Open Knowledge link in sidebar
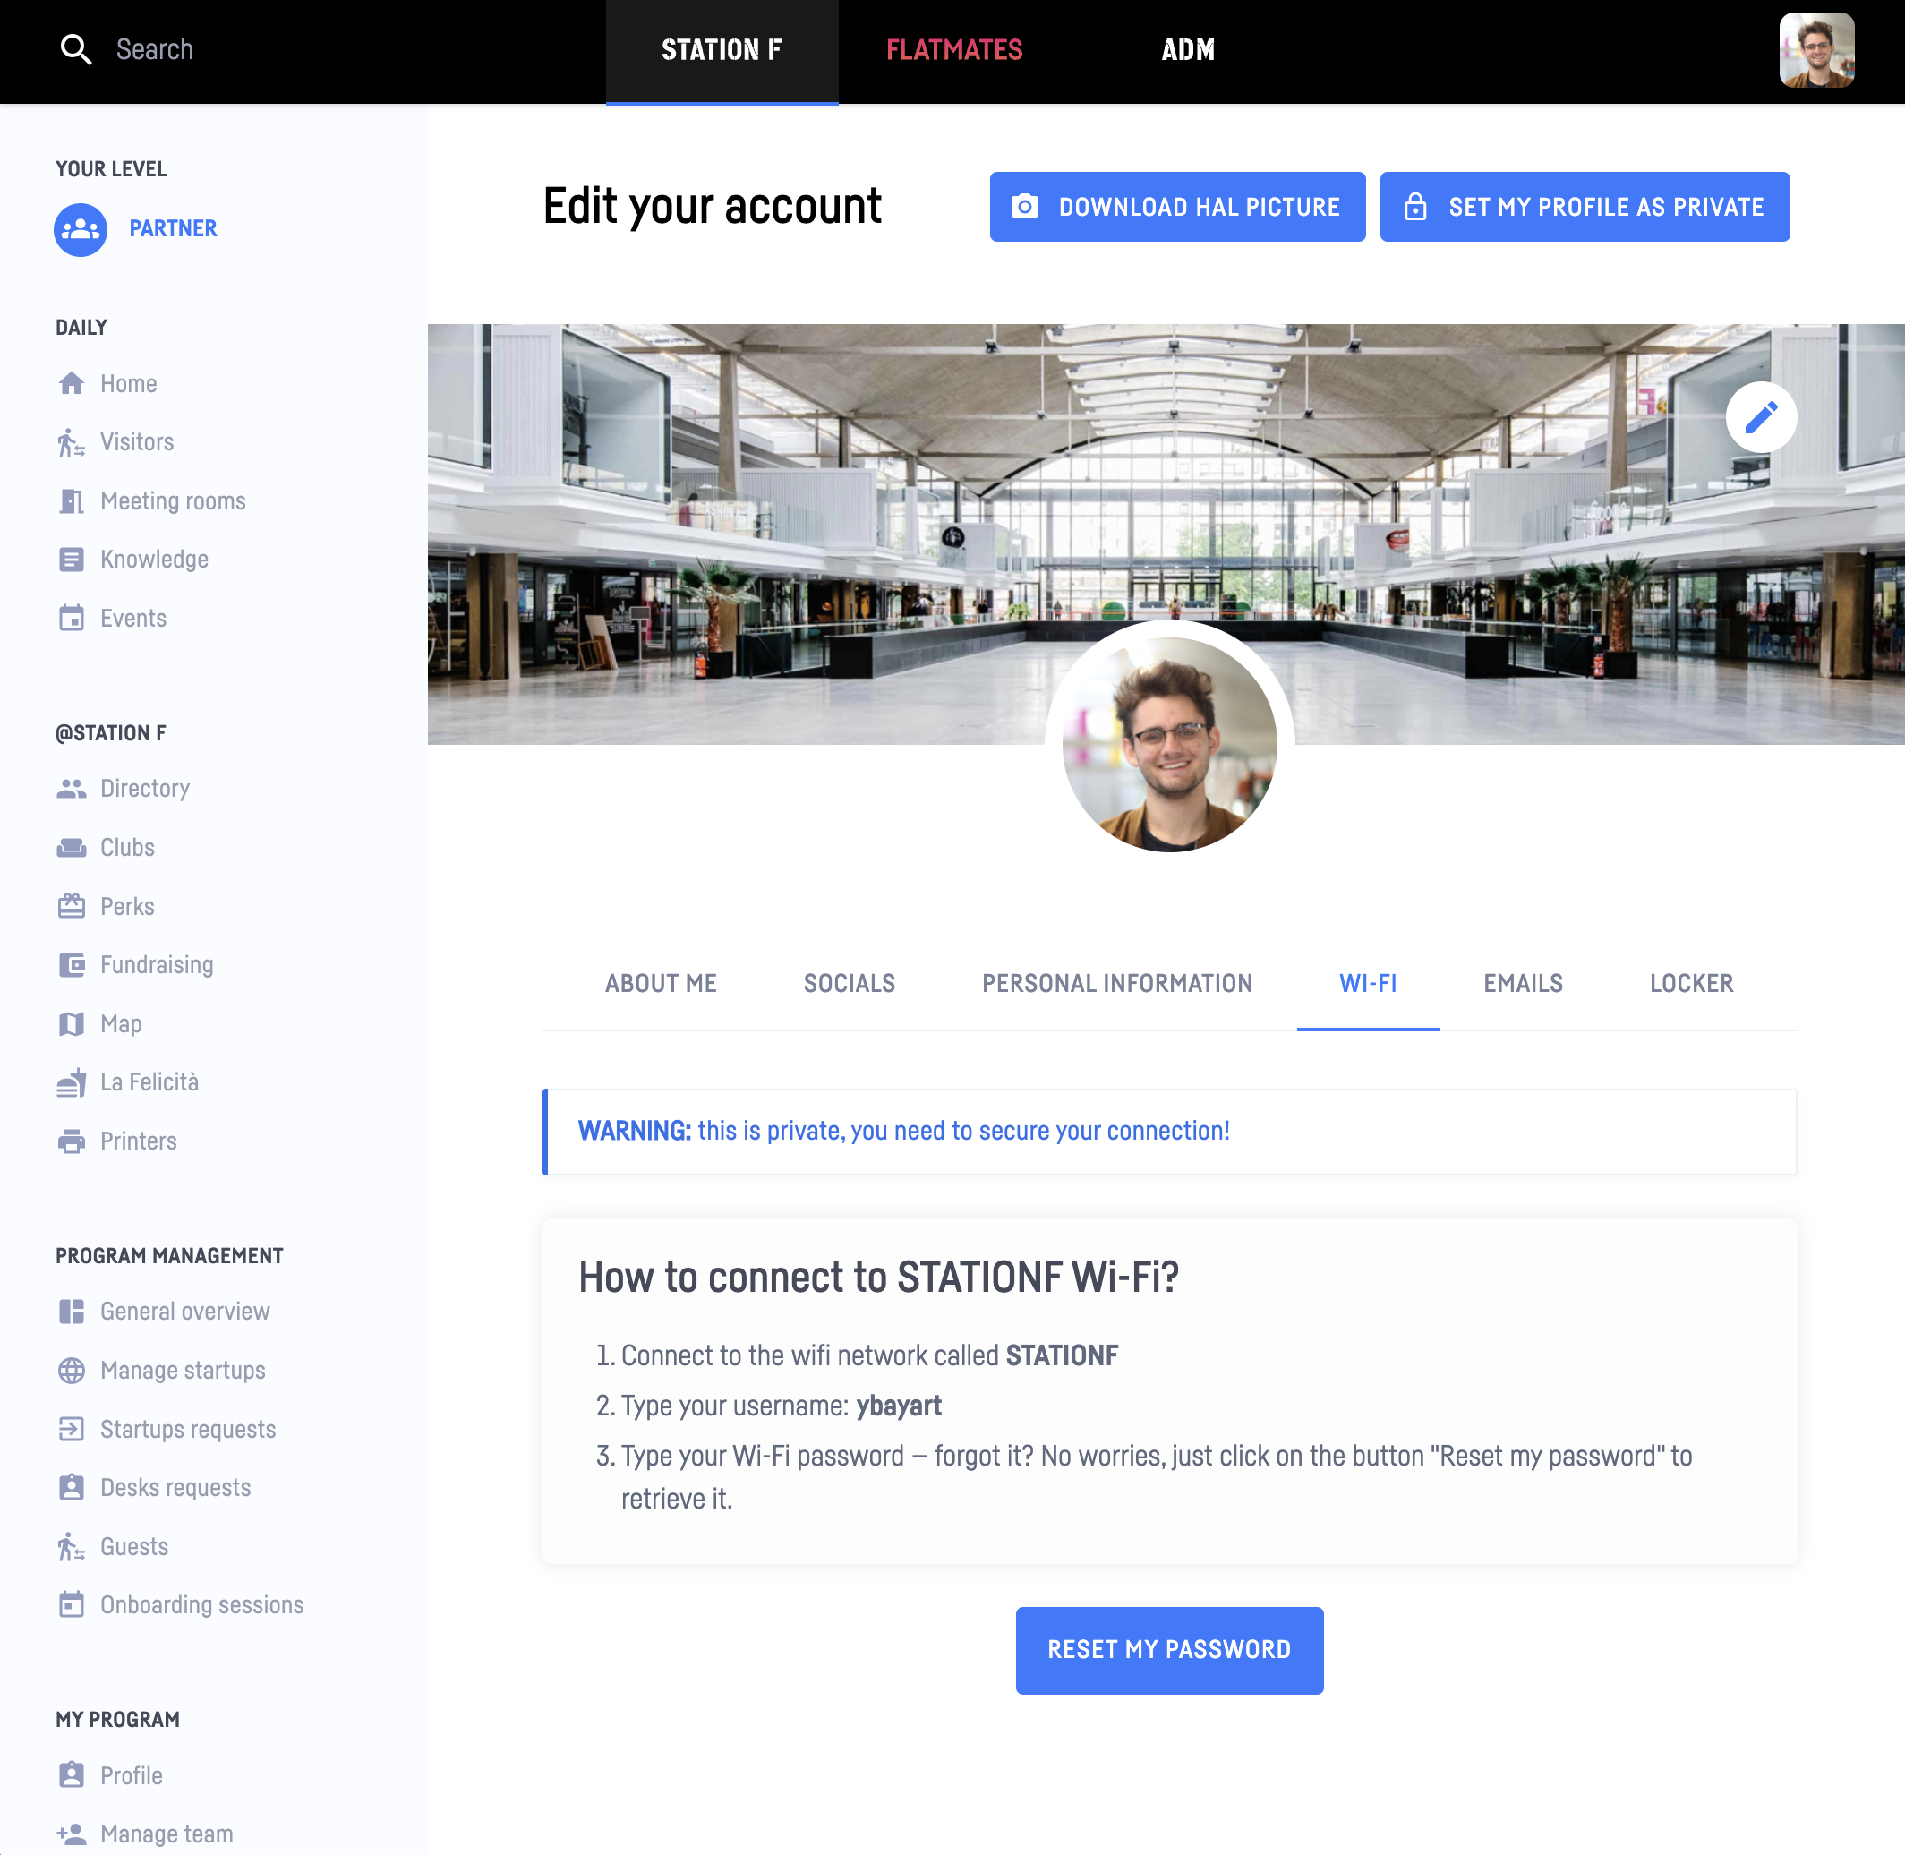The height and width of the screenshot is (1855, 1905). tap(155, 560)
